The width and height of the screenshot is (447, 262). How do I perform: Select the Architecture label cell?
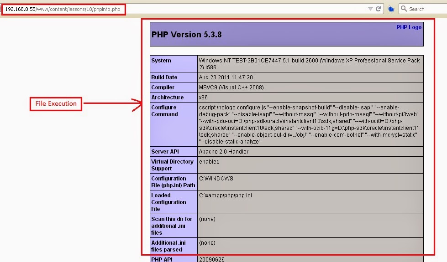(x=174, y=98)
